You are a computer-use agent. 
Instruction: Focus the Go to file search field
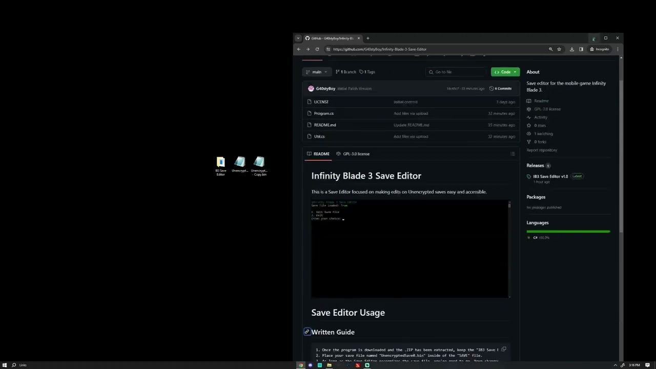coord(457,72)
